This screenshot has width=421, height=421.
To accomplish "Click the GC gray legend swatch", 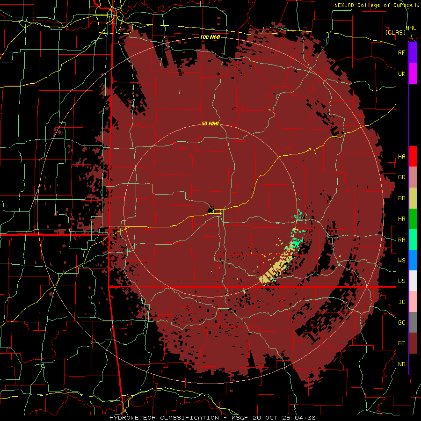I will (413, 322).
